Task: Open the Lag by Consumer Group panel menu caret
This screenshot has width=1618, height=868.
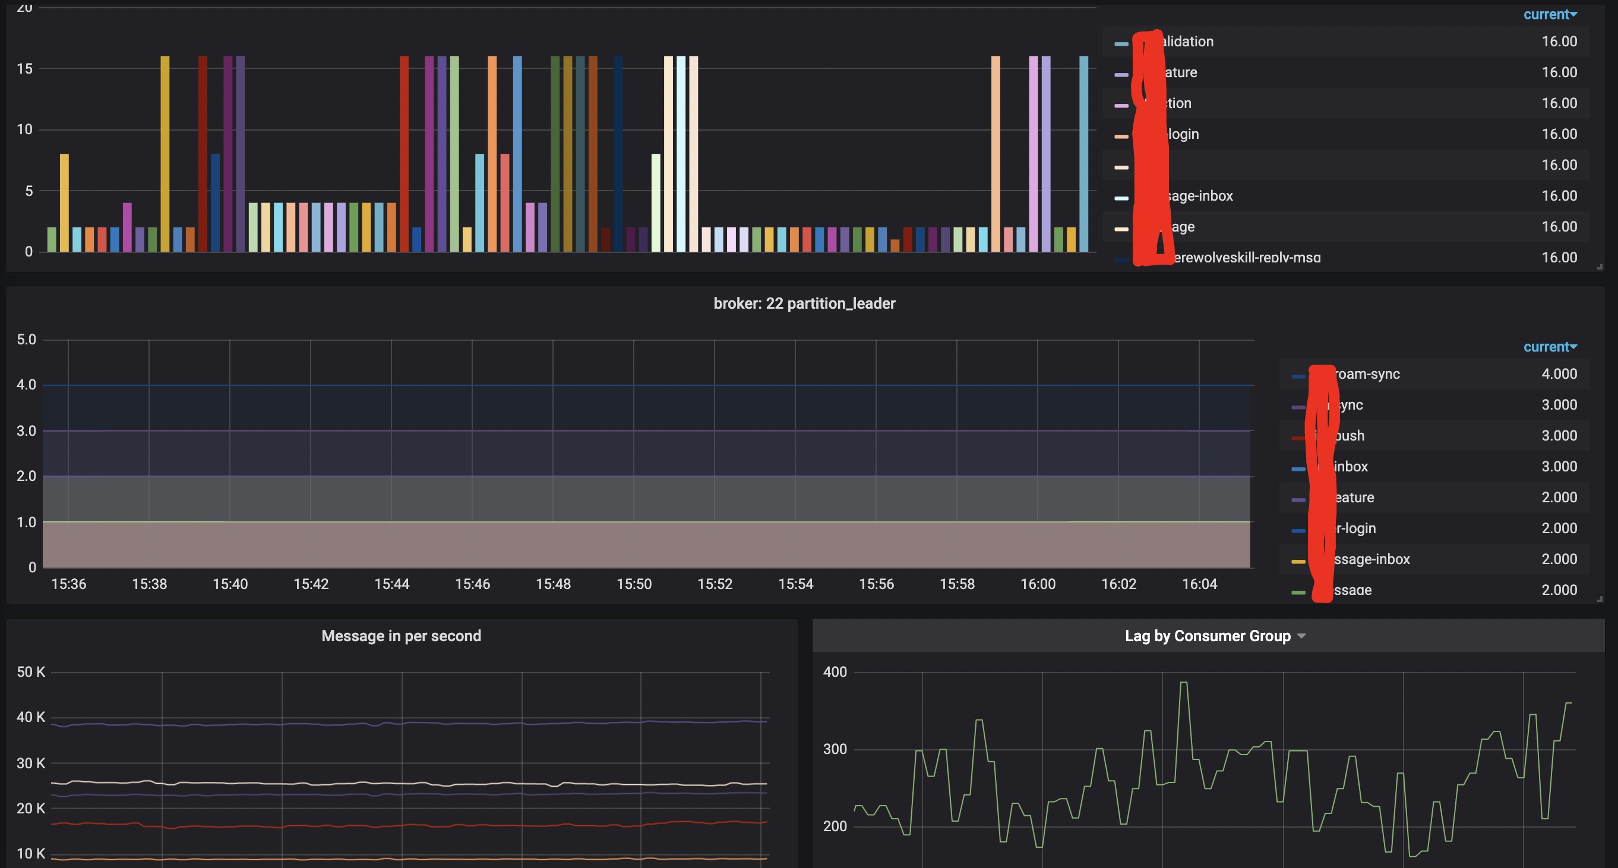Action: (1301, 636)
